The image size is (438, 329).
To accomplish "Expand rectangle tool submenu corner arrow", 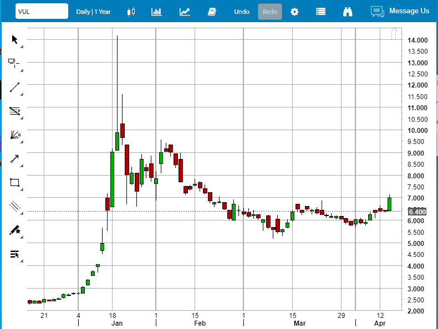I will click(22, 189).
